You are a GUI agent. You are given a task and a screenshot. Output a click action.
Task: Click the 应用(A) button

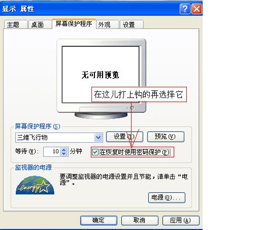point(181,220)
